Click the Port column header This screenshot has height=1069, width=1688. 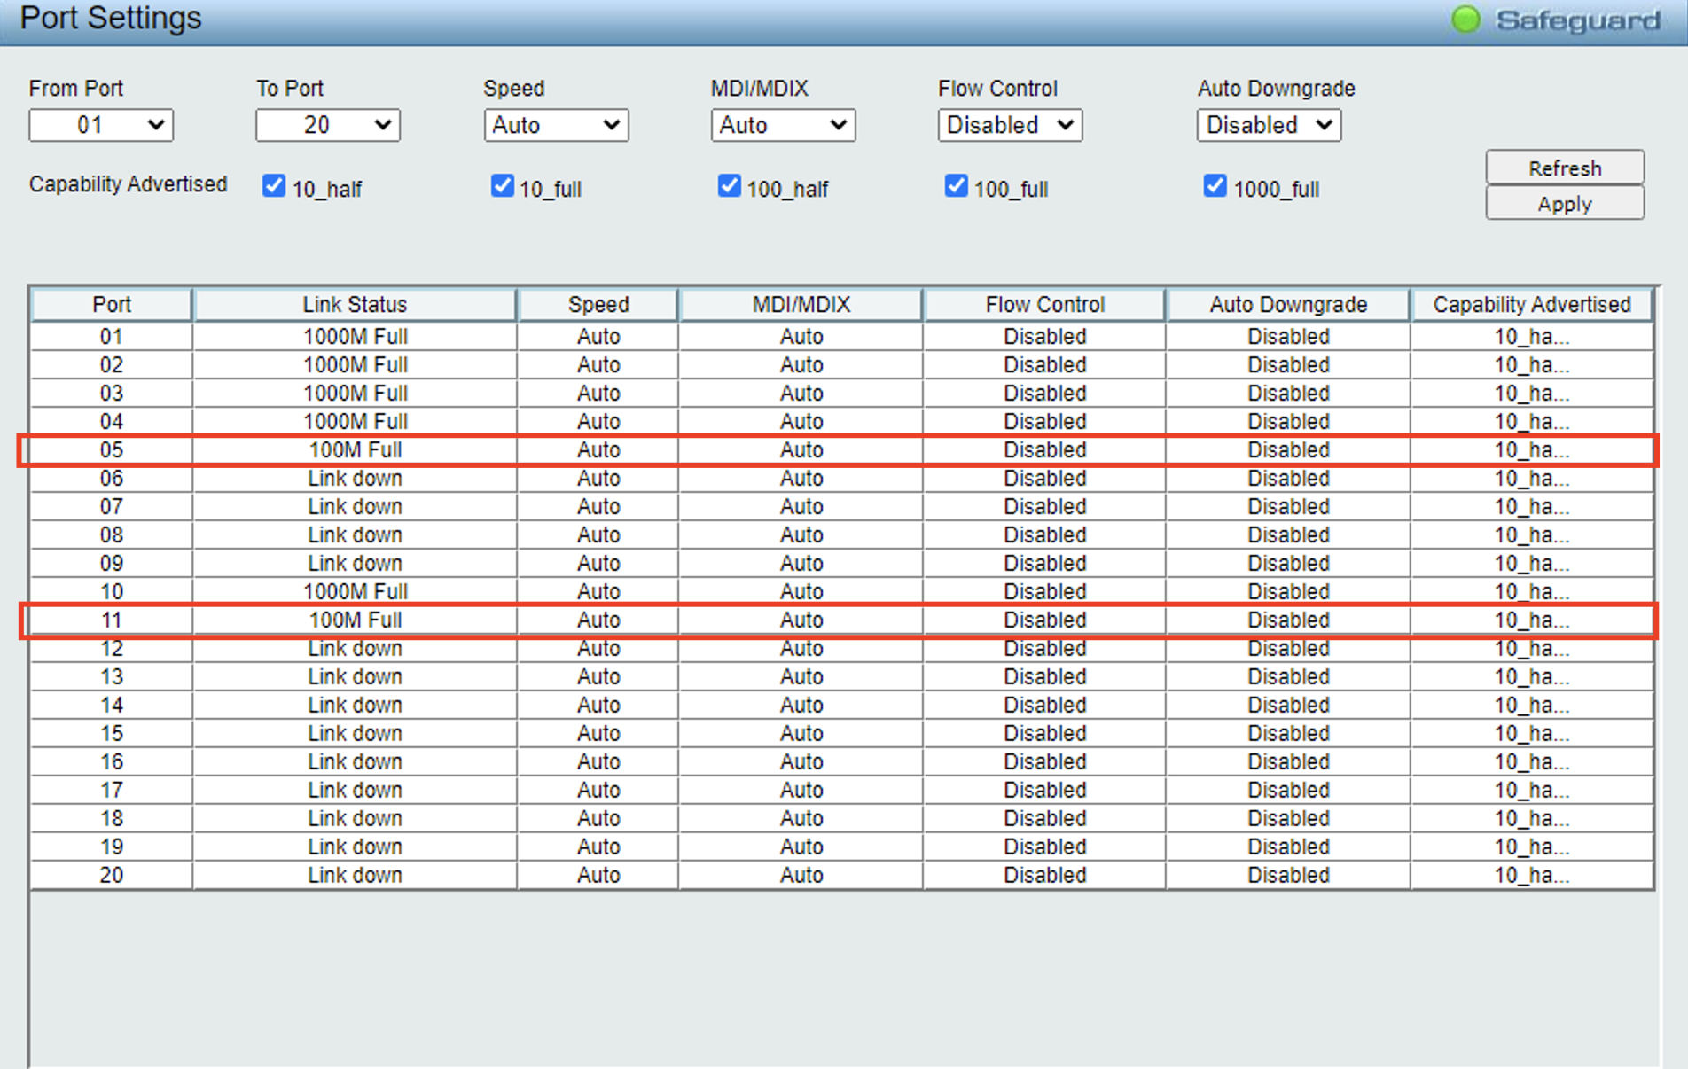tap(112, 305)
